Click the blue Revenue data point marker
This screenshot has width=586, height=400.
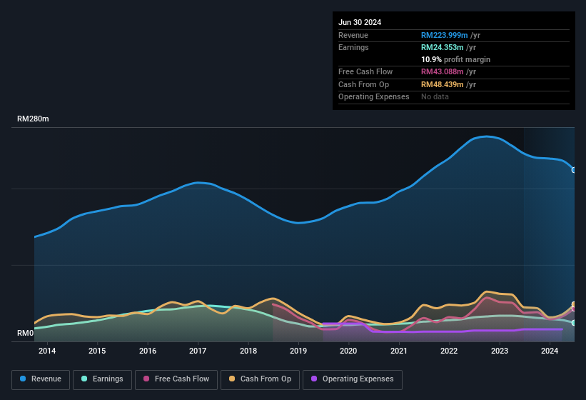pyautogui.click(x=574, y=170)
